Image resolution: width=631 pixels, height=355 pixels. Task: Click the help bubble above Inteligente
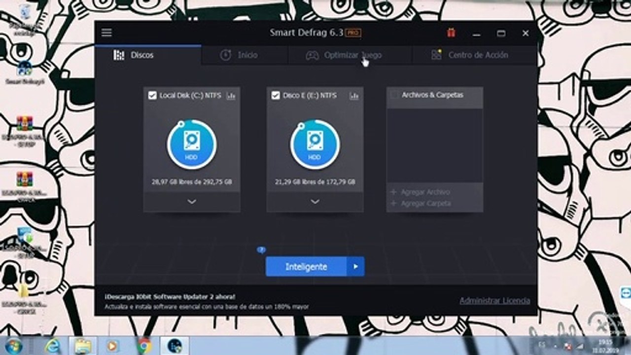point(261,250)
